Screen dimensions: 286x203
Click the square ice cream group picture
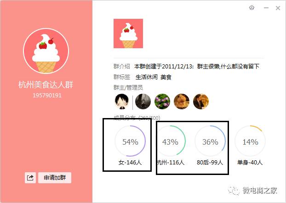pyautogui.click(x=128, y=34)
